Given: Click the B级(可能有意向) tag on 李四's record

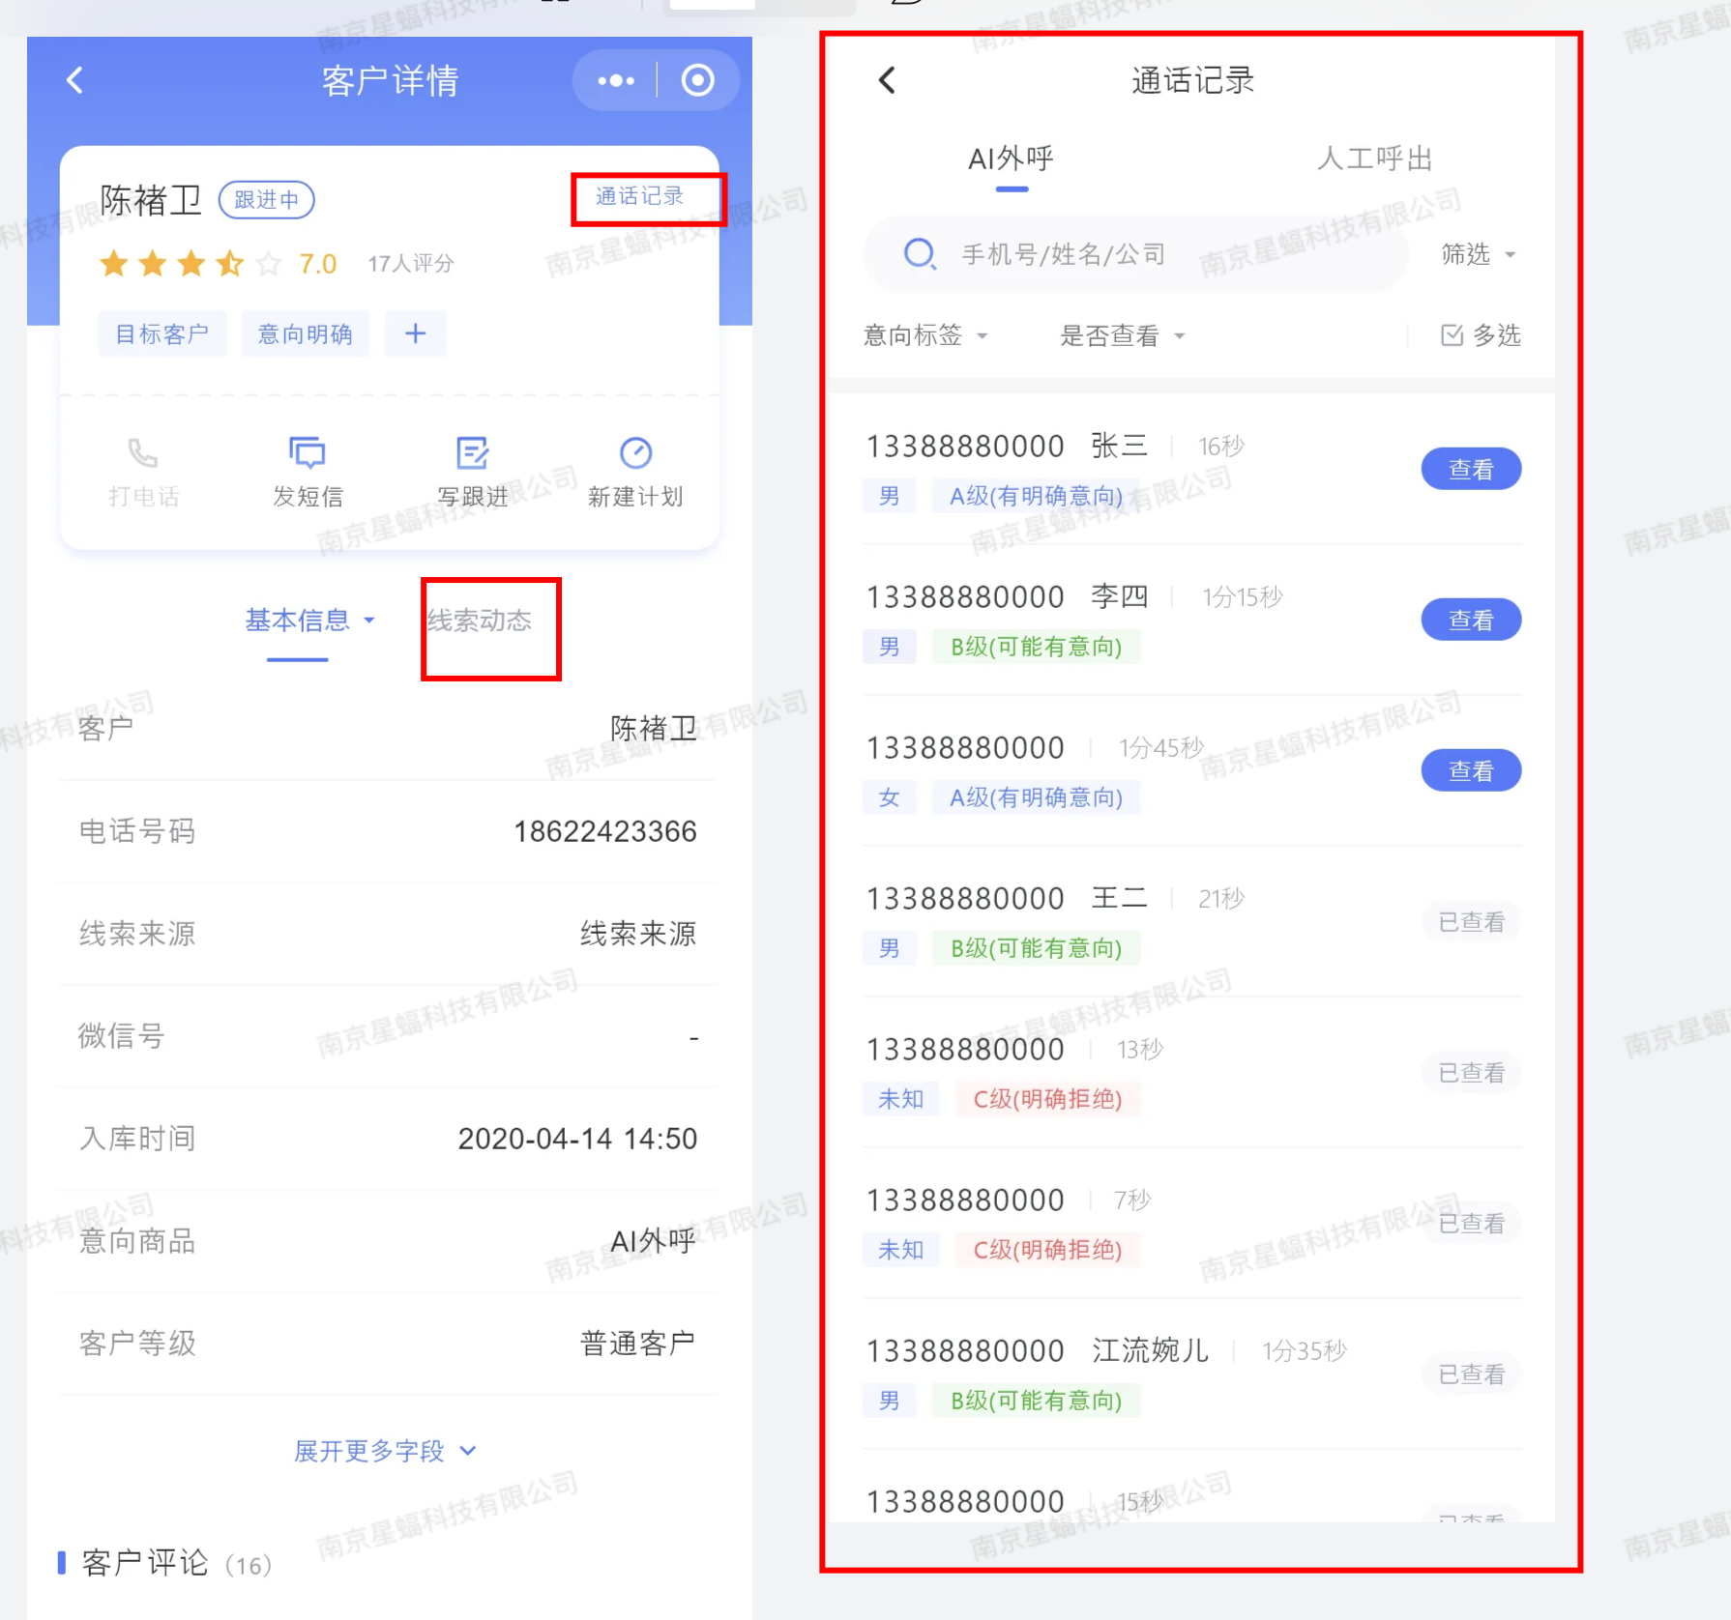Looking at the screenshot, I should pos(1036,647).
